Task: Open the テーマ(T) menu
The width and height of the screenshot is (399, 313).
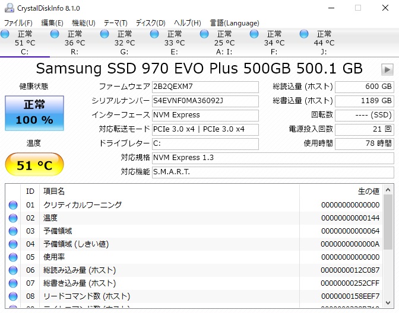Action: click(x=116, y=23)
